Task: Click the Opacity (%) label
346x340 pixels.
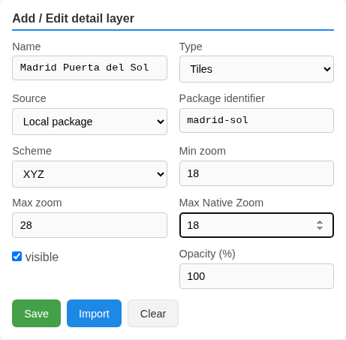Action: tap(207, 254)
